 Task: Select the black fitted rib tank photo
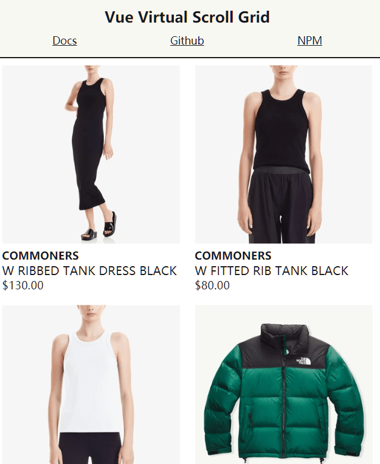click(x=284, y=154)
